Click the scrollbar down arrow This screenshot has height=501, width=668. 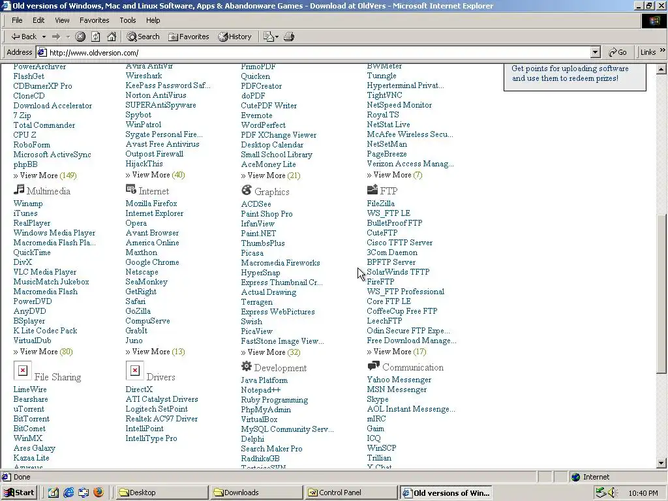pyautogui.click(x=661, y=463)
